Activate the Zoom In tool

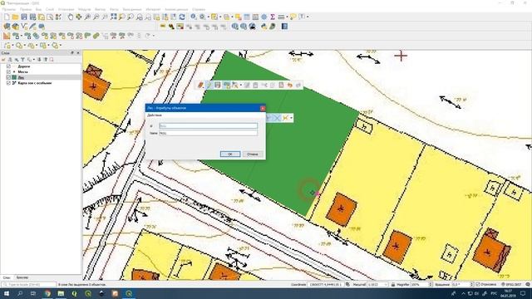(x=87, y=17)
